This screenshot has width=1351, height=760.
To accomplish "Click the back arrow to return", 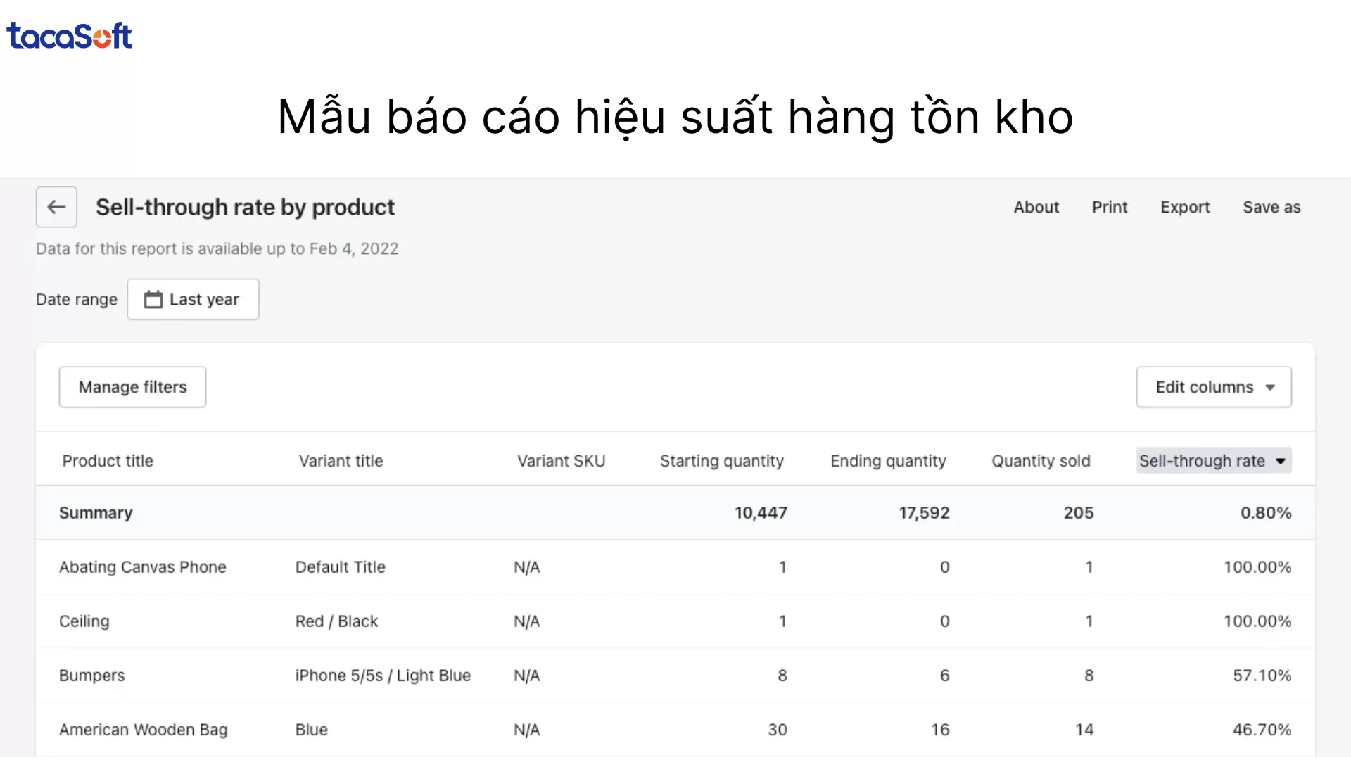I will pos(56,206).
